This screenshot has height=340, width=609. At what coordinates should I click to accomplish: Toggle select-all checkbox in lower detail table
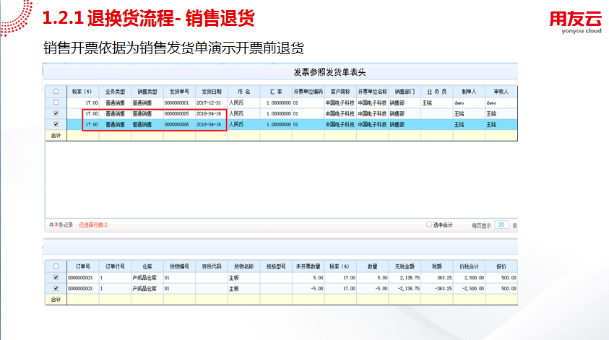pos(56,266)
